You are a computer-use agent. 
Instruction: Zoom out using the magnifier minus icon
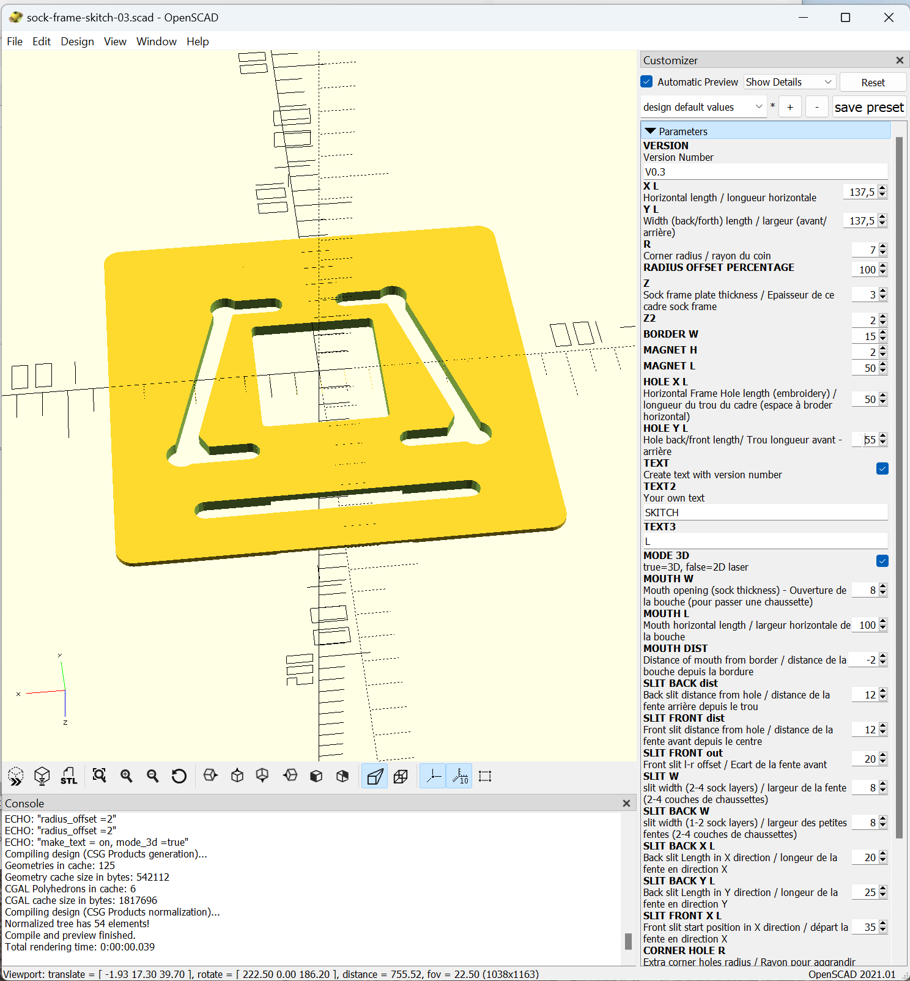[152, 776]
